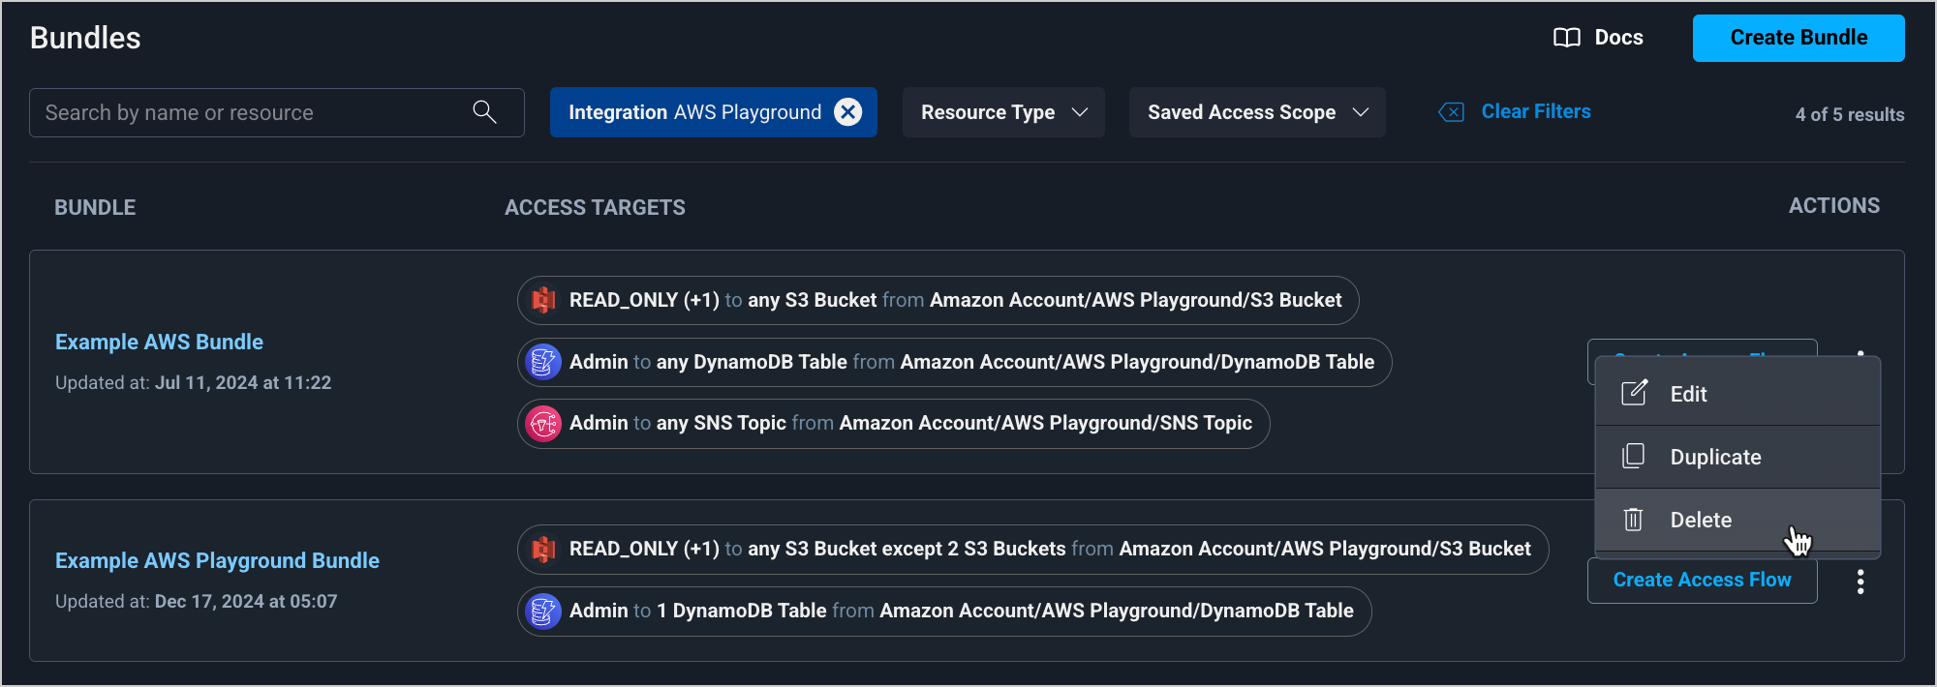The height and width of the screenshot is (687, 1937).
Task: Expand the Saved Access Scope dropdown
Action: coord(1256,112)
